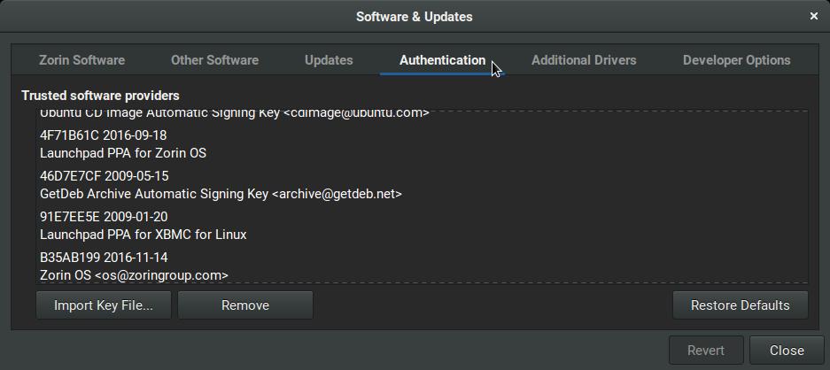
Task: Select Launchpad PPA for XBMC for Linux
Action: point(143,235)
